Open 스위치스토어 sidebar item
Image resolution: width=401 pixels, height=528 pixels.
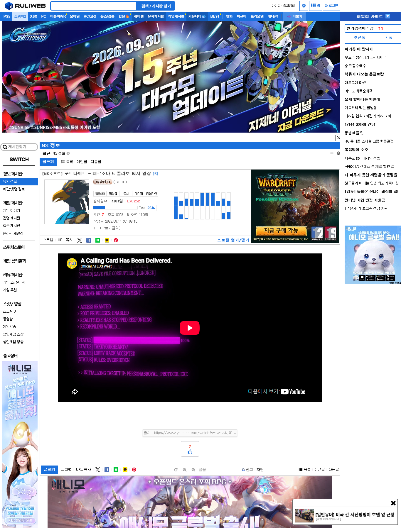point(14,247)
